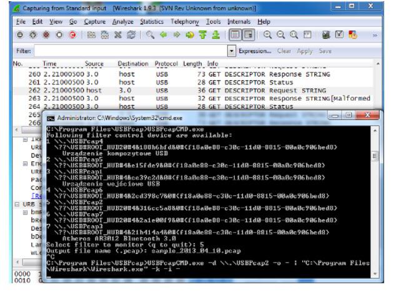Image resolution: width=396 pixels, height=292 pixels.
Task: Select packet 262 GET DESCRIPTOR Request STRING
Action: [x=193, y=91]
